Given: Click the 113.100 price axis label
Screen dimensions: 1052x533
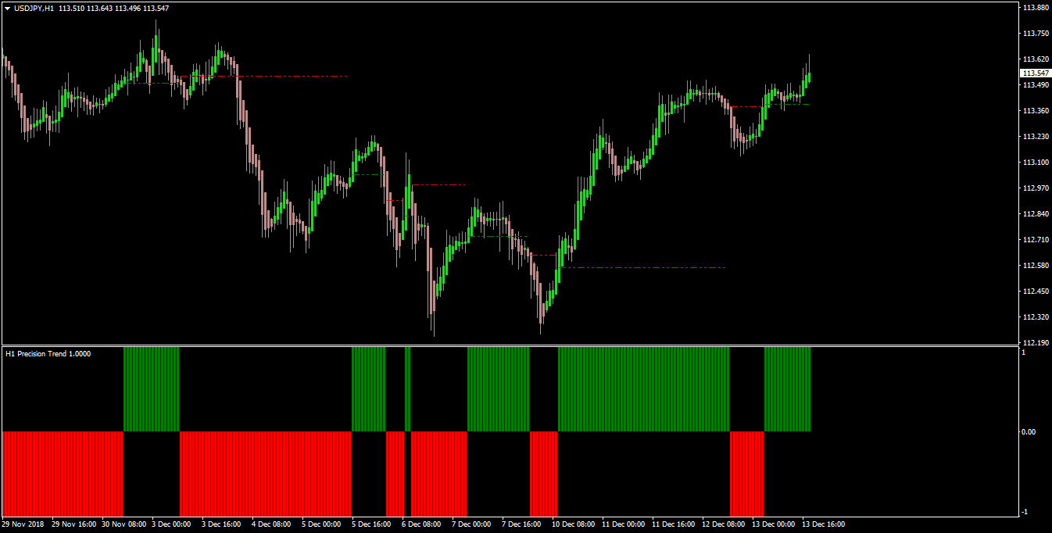Looking at the screenshot, I should pyautogui.click(x=1035, y=162).
